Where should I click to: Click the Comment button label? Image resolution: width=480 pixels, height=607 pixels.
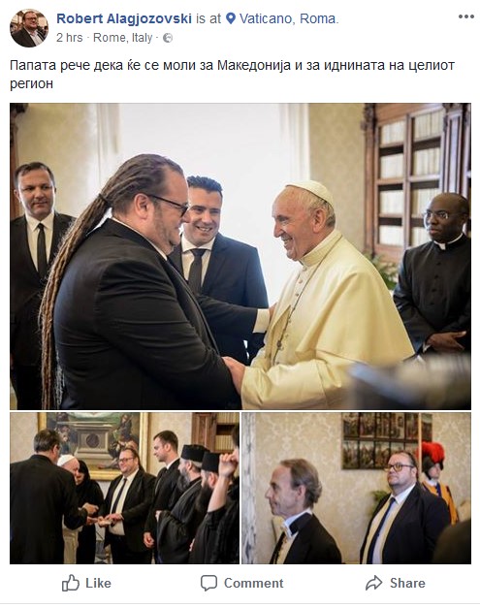[253, 583]
